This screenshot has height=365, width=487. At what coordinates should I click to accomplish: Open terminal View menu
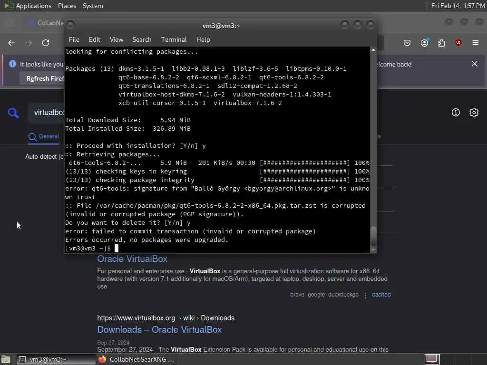pyautogui.click(x=117, y=40)
